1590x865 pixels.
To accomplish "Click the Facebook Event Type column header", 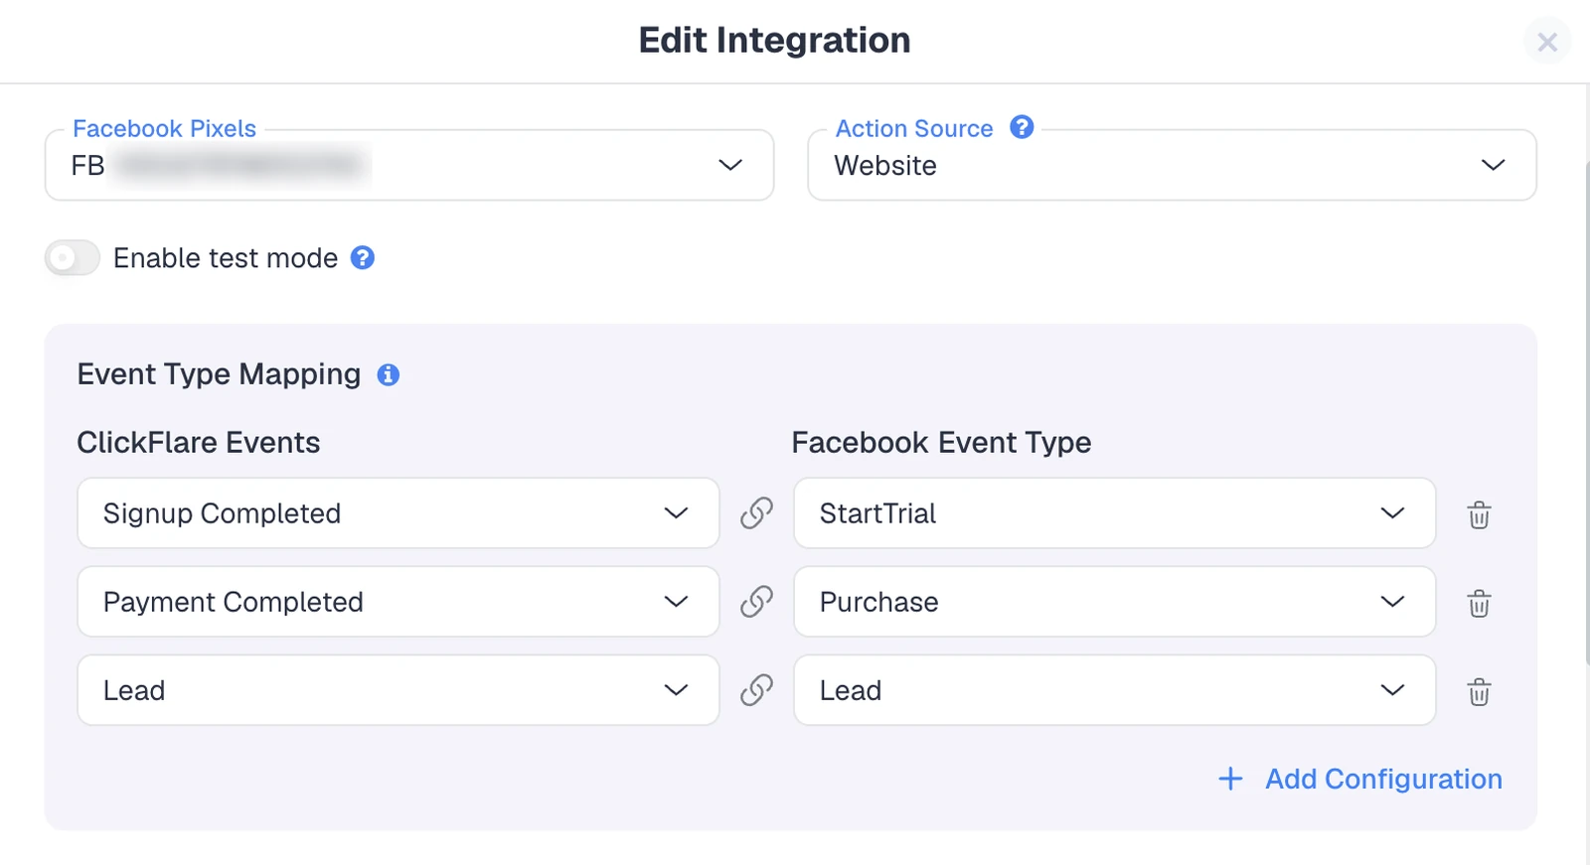I will pos(941,442).
